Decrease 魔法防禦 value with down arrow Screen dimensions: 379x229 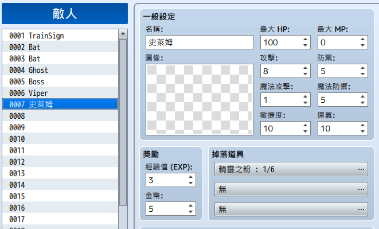pyautogui.click(x=362, y=103)
